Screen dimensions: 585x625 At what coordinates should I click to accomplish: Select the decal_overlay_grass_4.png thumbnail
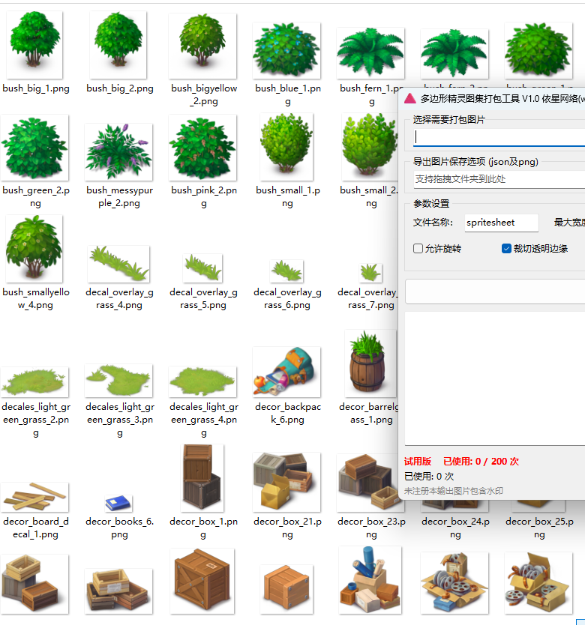point(118,264)
